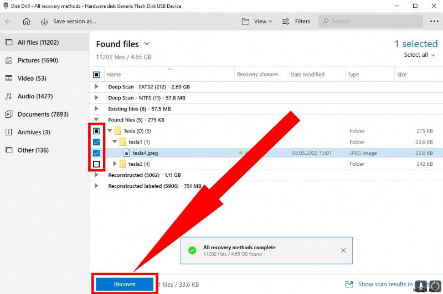Sort by Recovery chances column
The image size is (443, 294).
257,75
